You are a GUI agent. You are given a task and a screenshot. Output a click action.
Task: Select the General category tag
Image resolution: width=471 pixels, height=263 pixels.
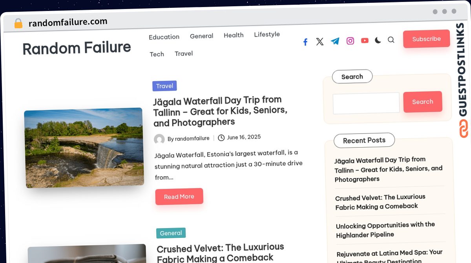pyautogui.click(x=171, y=233)
